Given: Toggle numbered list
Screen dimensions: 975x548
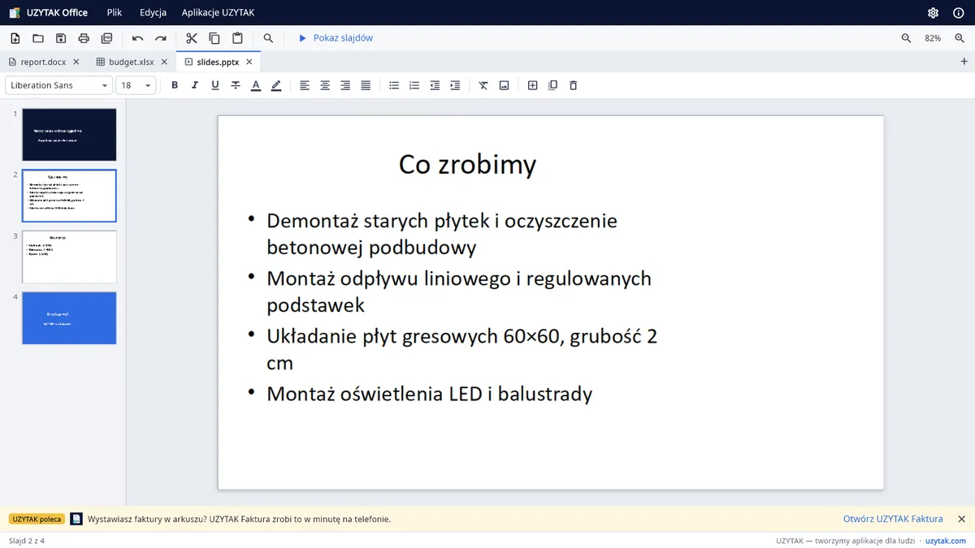Looking at the screenshot, I should pyautogui.click(x=414, y=85).
